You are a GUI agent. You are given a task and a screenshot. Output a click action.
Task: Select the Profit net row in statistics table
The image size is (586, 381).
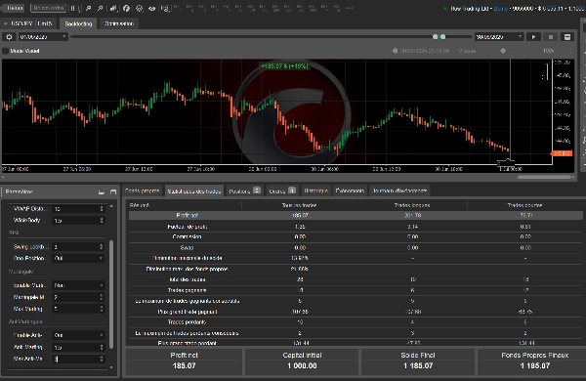click(356, 215)
